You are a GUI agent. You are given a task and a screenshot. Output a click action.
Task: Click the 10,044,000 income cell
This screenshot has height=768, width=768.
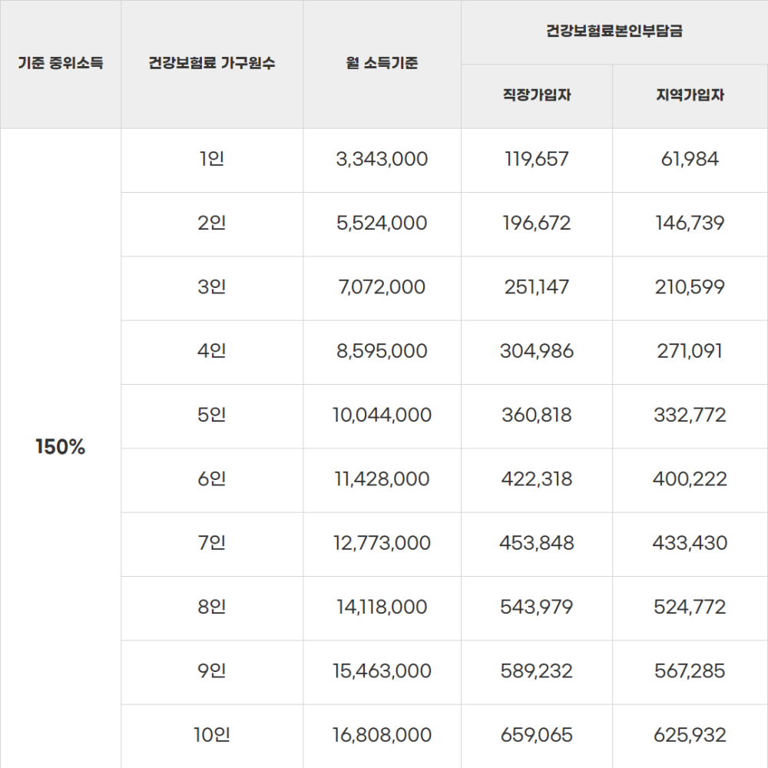click(x=382, y=415)
